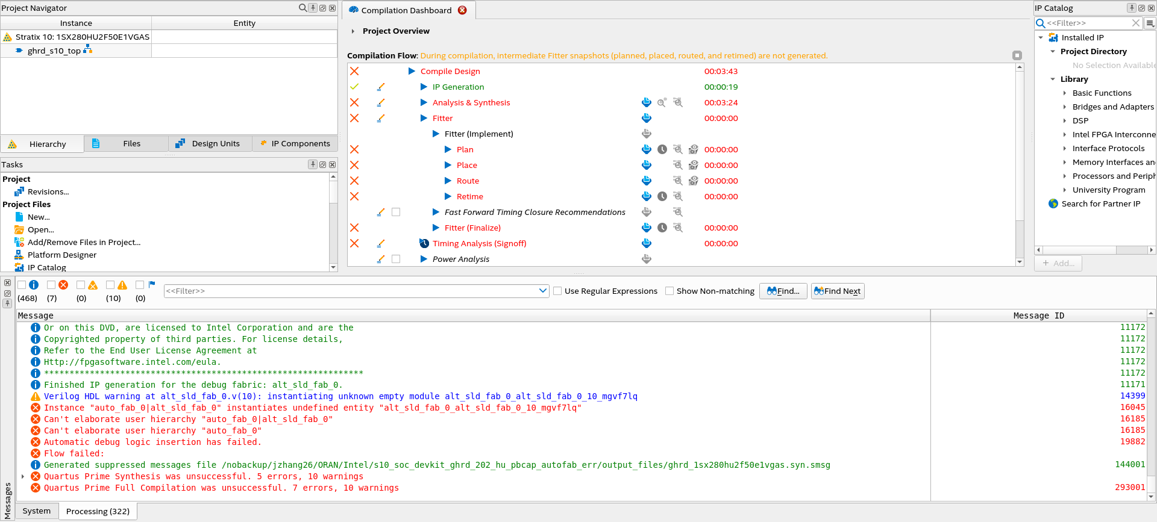Enable Use Regular Expressions
The image size is (1157, 522).
coord(557,291)
